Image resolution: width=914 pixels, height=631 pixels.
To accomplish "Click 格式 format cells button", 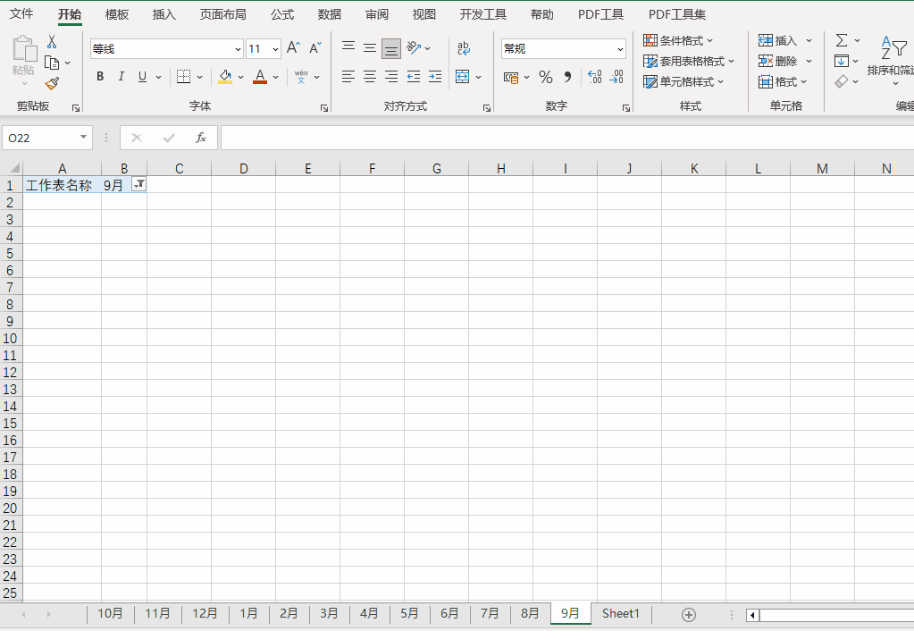I will [783, 81].
